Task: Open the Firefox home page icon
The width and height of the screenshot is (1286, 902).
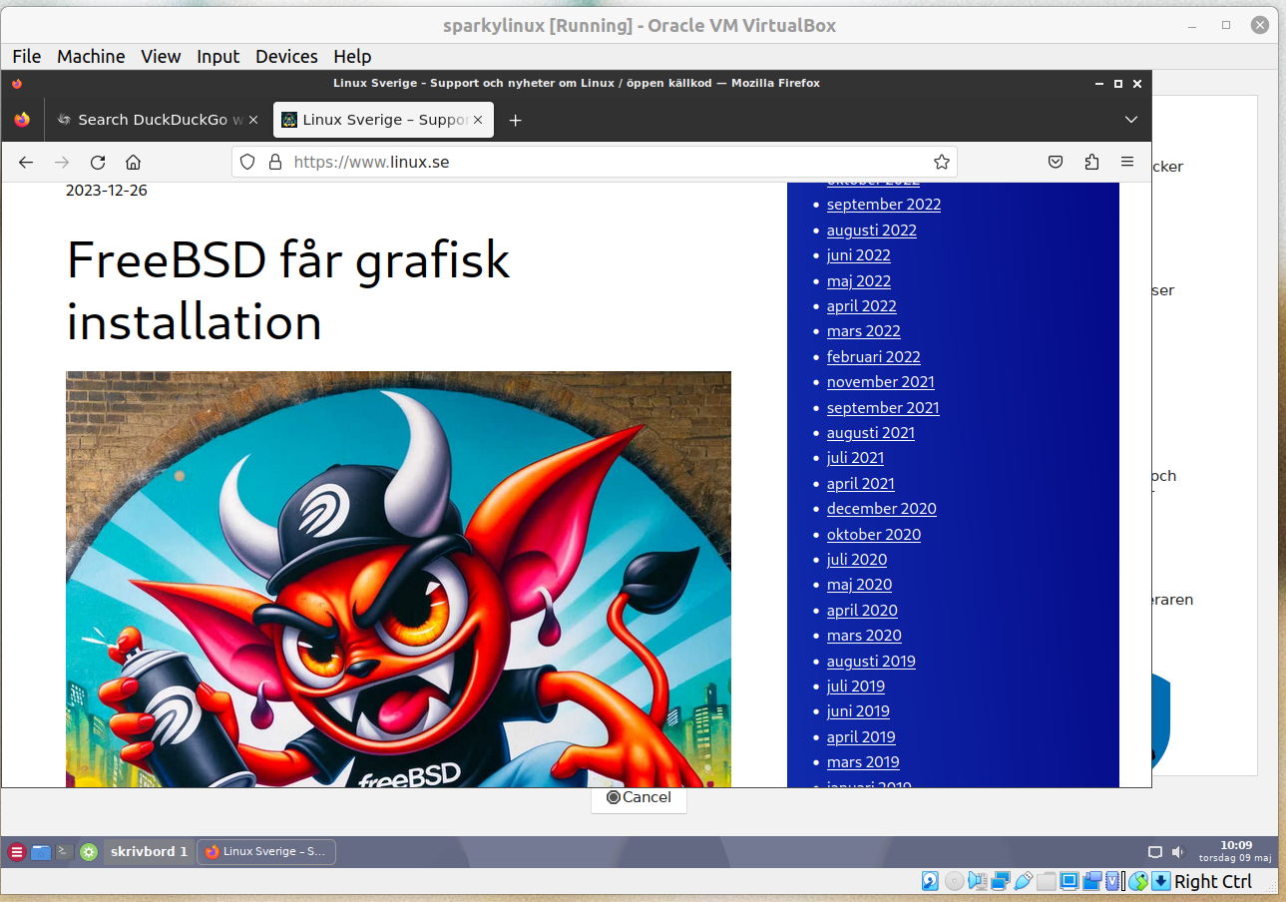Action: (134, 162)
